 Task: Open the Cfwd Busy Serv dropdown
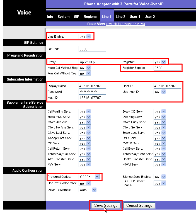[x=160, y=122]
